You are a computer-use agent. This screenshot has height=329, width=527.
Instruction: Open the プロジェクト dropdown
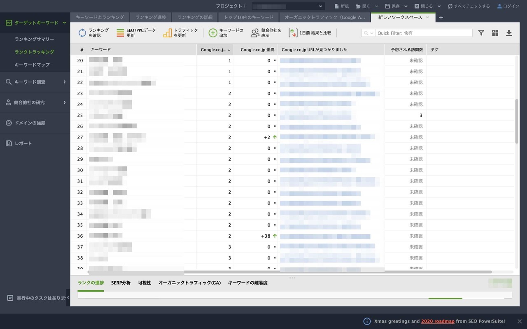point(288,6)
